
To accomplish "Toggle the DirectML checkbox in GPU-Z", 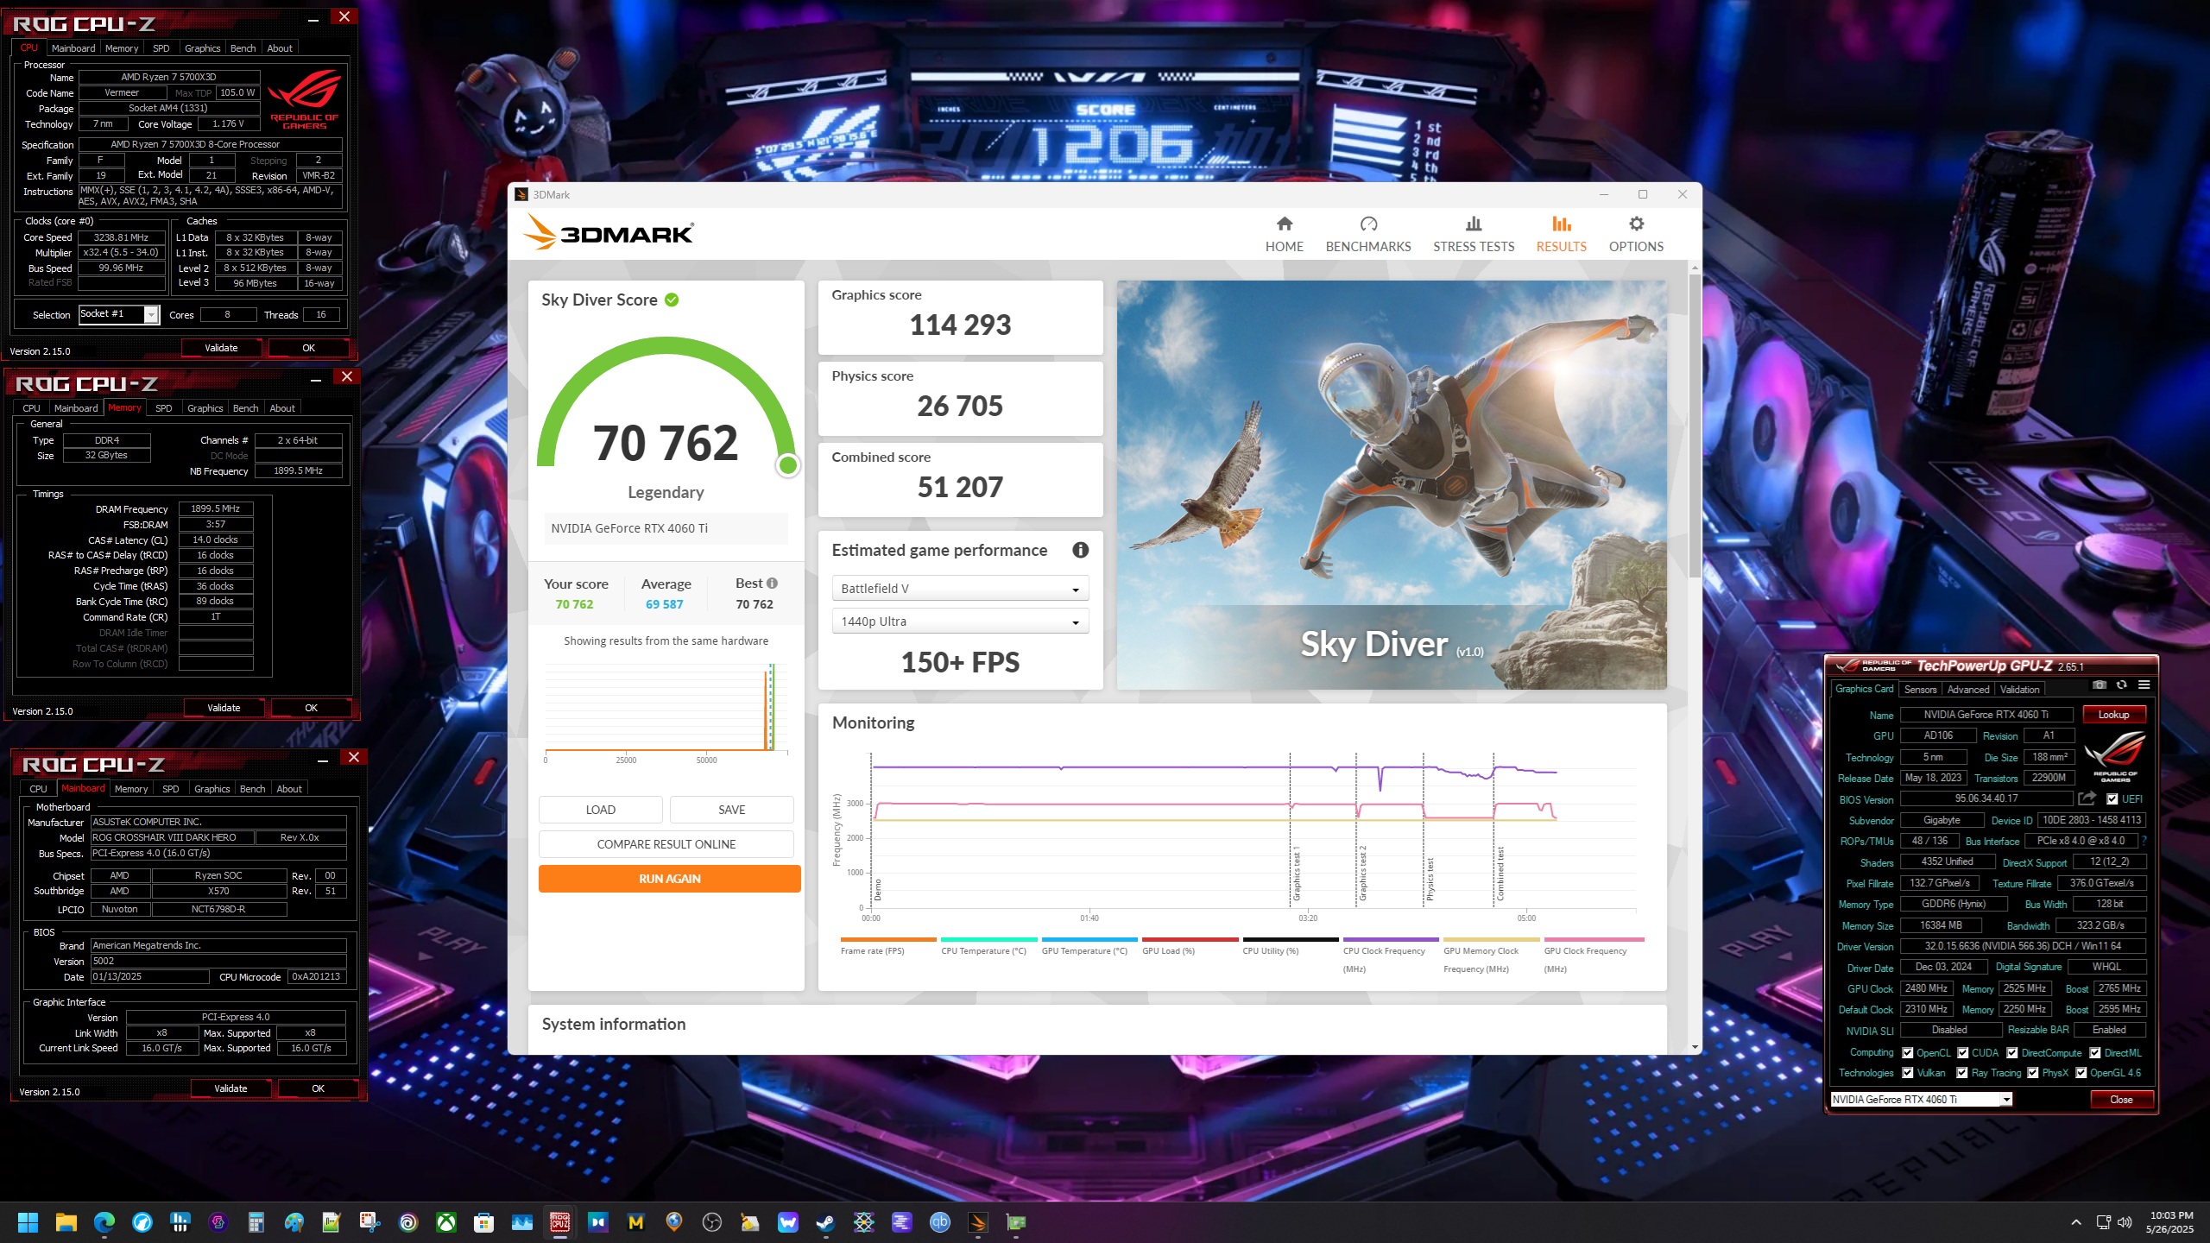I will point(2095,1053).
